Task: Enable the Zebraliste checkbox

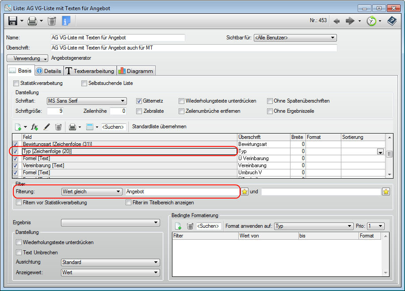Action: pyautogui.click(x=139, y=111)
